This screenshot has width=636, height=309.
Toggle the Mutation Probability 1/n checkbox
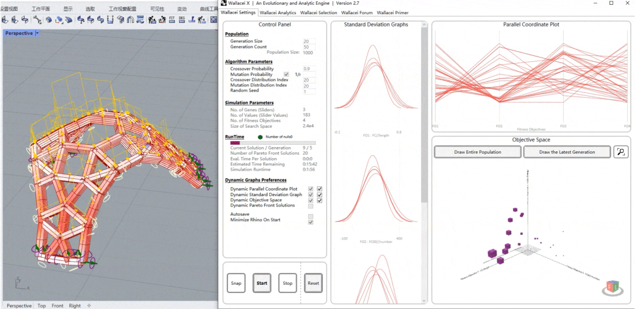(286, 75)
